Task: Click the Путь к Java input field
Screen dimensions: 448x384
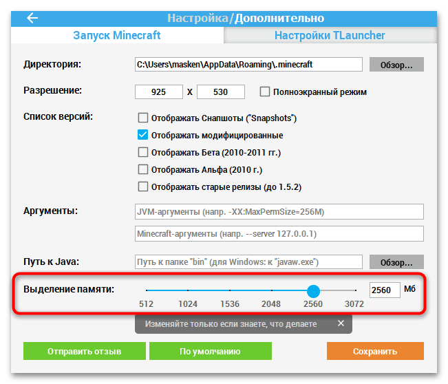Action: pos(248,262)
